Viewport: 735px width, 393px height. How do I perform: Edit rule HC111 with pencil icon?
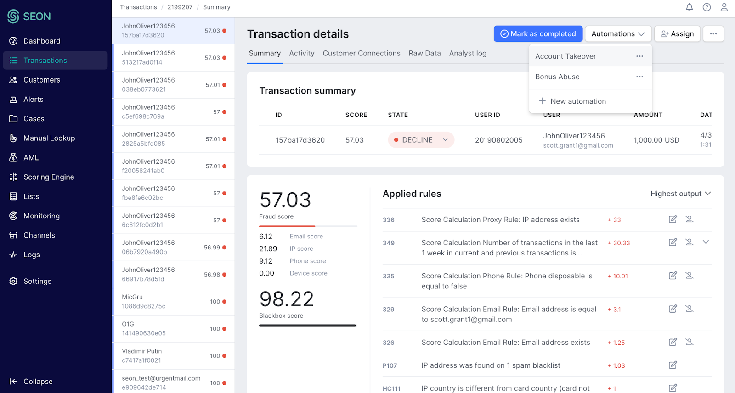pyautogui.click(x=673, y=388)
